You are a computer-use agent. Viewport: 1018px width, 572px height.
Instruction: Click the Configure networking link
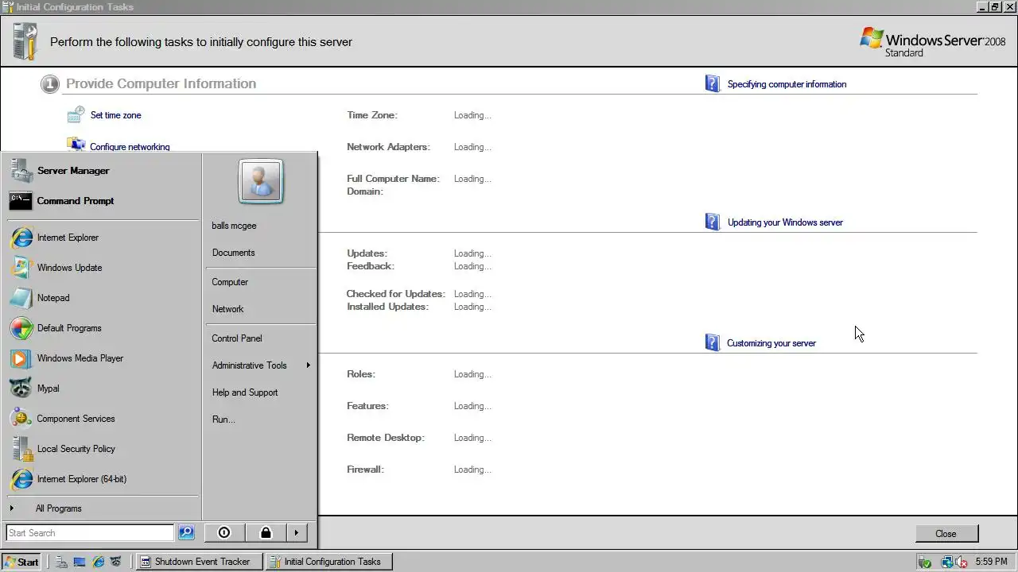pyautogui.click(x=130, y=147)
